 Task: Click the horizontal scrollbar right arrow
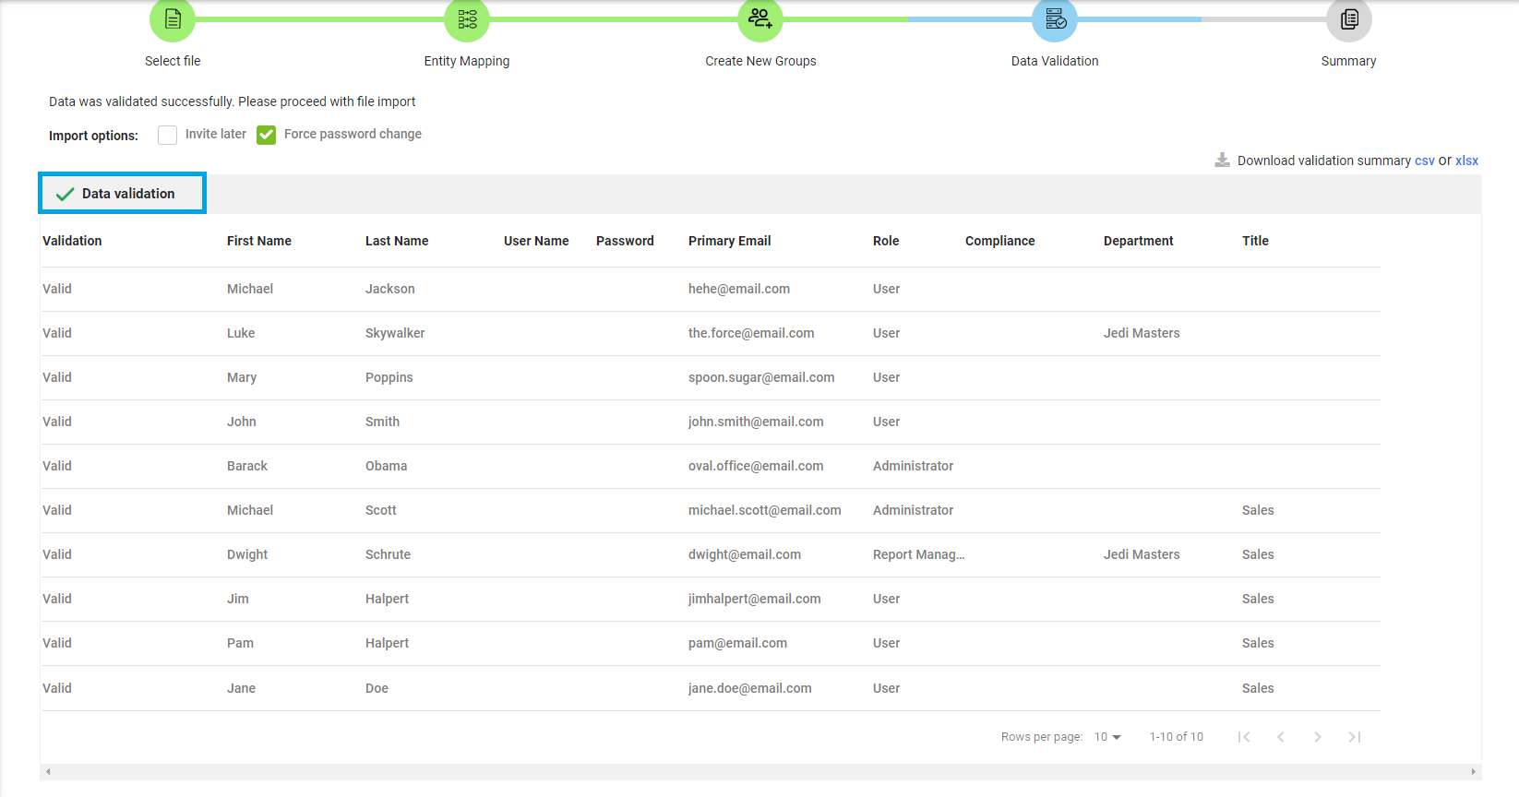click(x=1473, y=772)
